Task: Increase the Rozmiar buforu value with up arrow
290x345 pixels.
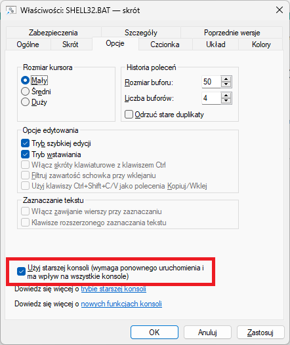Action: pyautogui.click(x=226, y=79)
